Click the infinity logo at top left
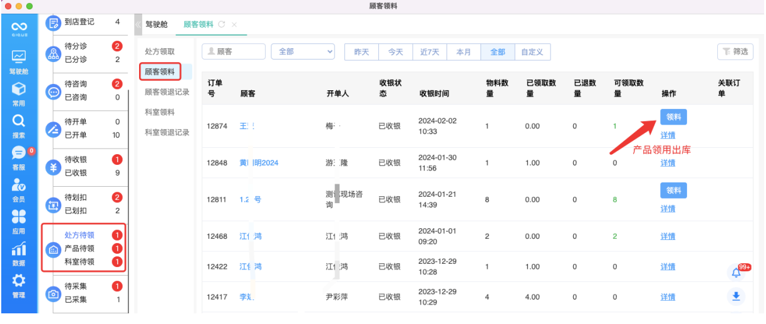 pyautogui.click(x=19, y=26)
